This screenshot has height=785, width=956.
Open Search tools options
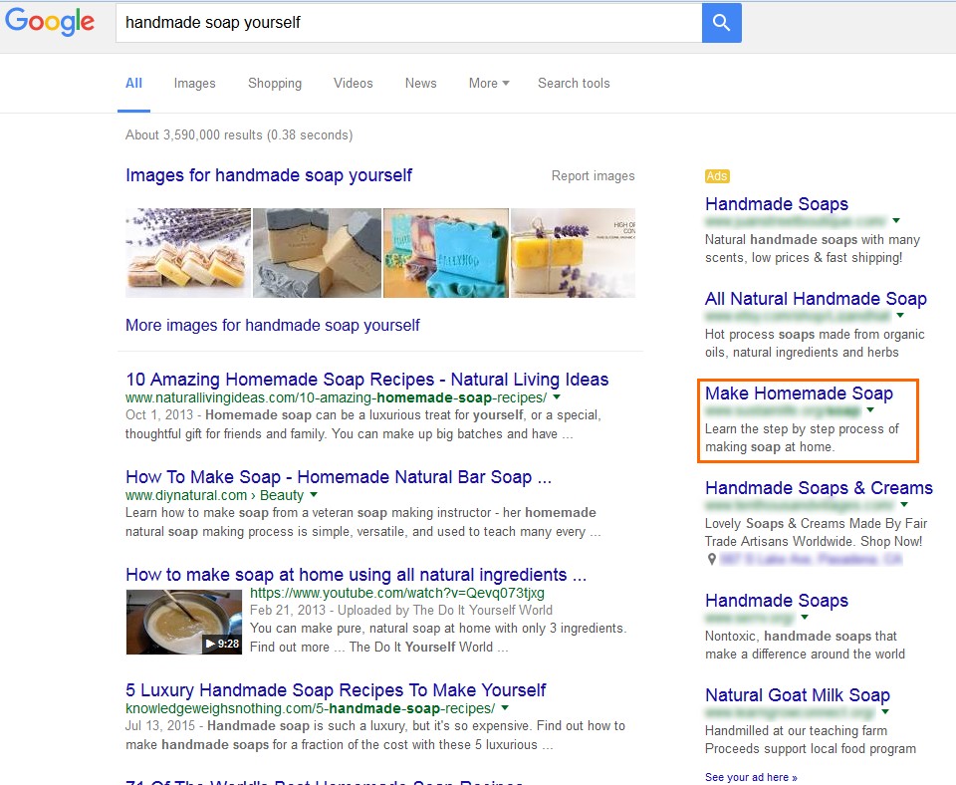click(574, 83)
